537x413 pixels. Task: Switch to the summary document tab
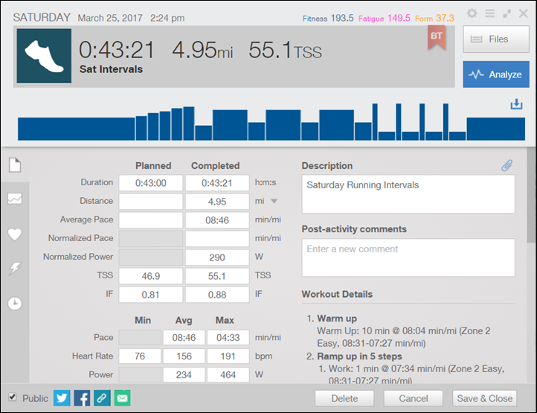click(x=15, y=165)
